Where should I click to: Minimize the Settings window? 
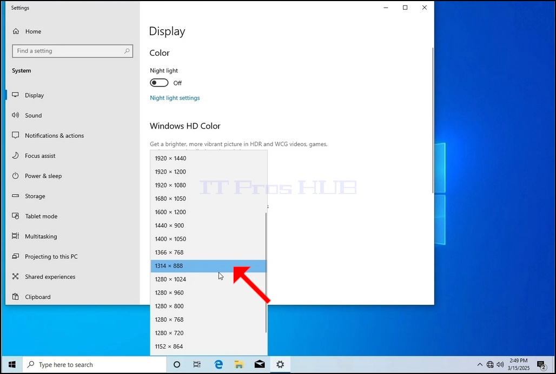tap(386, 8)
